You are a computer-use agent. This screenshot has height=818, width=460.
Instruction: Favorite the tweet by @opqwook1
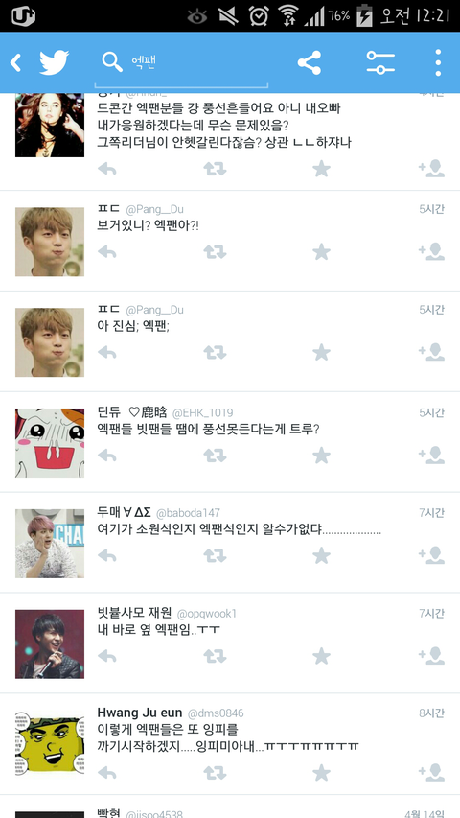321,656
